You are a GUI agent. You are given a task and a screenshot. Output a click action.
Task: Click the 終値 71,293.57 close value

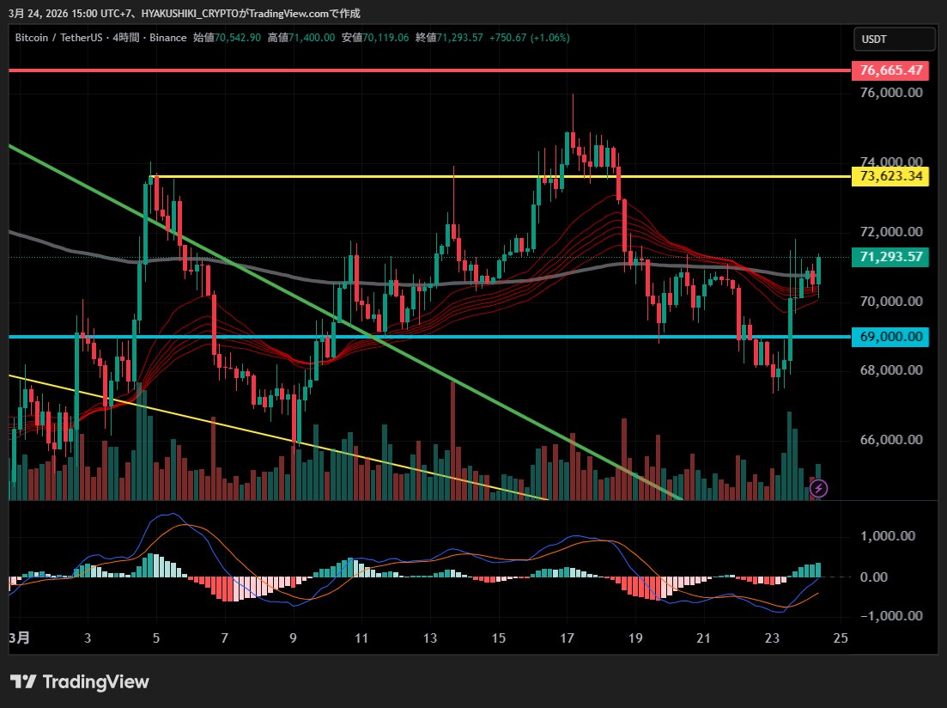click(x=449, y=38)
